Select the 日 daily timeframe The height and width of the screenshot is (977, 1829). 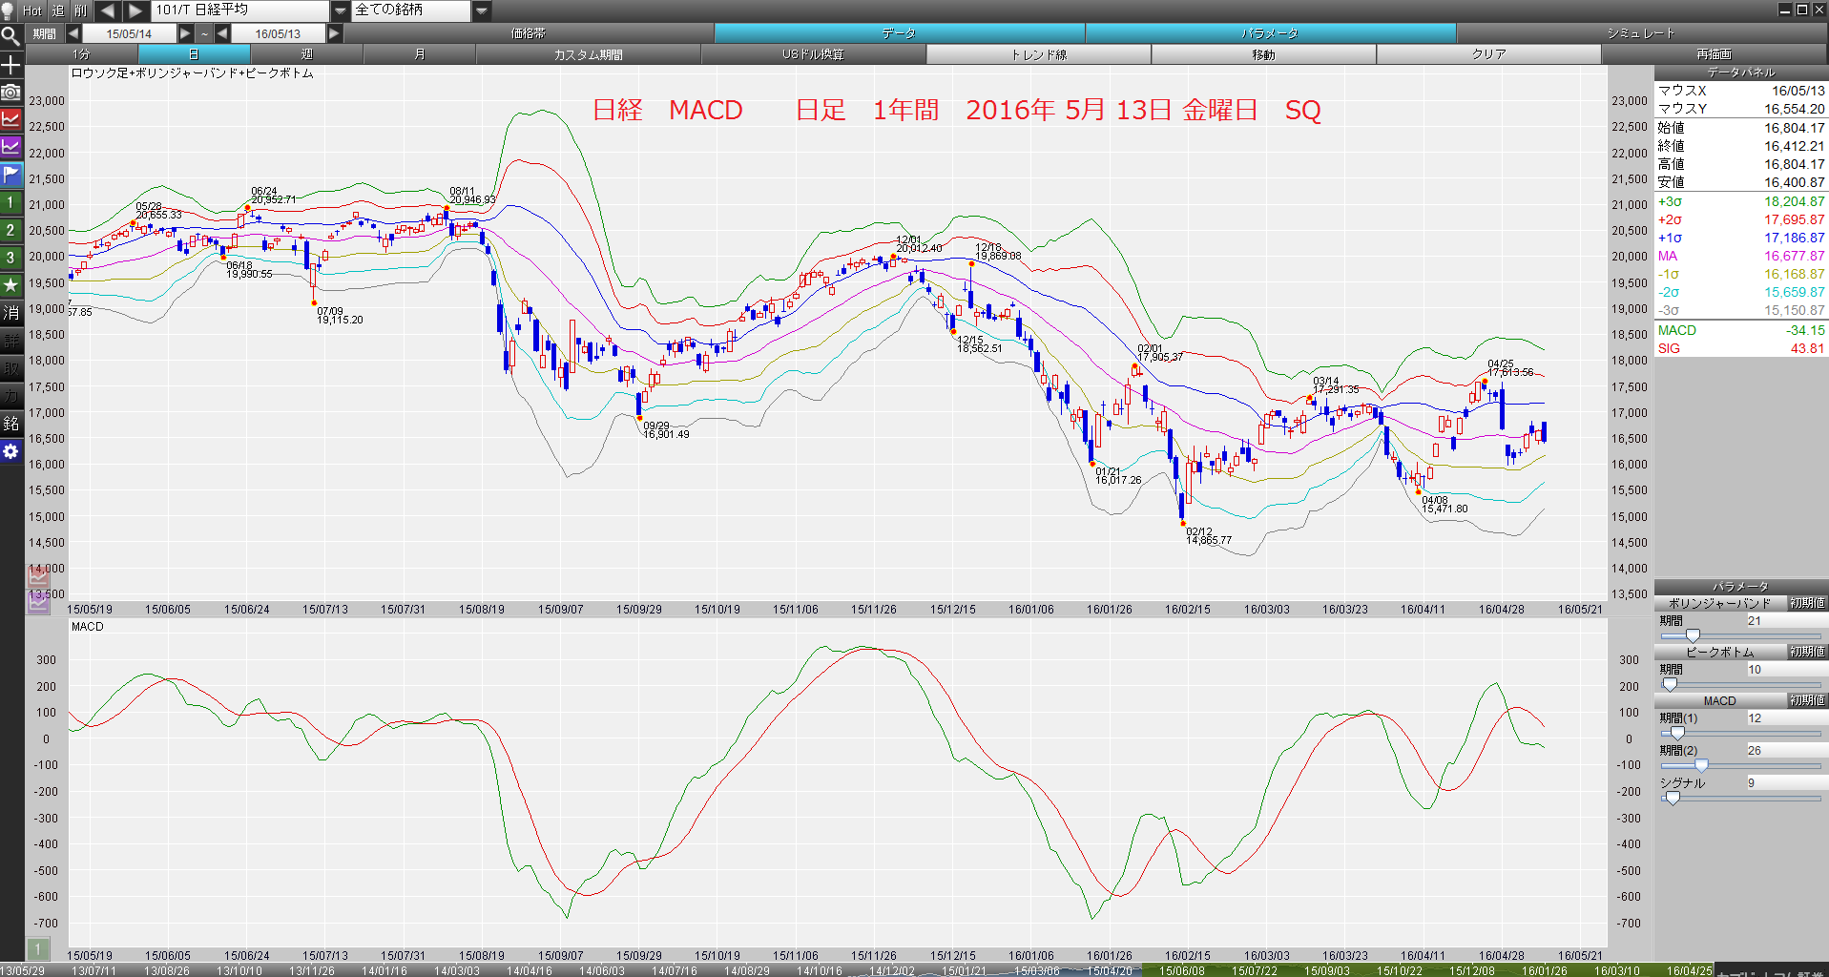click(194, 54)
